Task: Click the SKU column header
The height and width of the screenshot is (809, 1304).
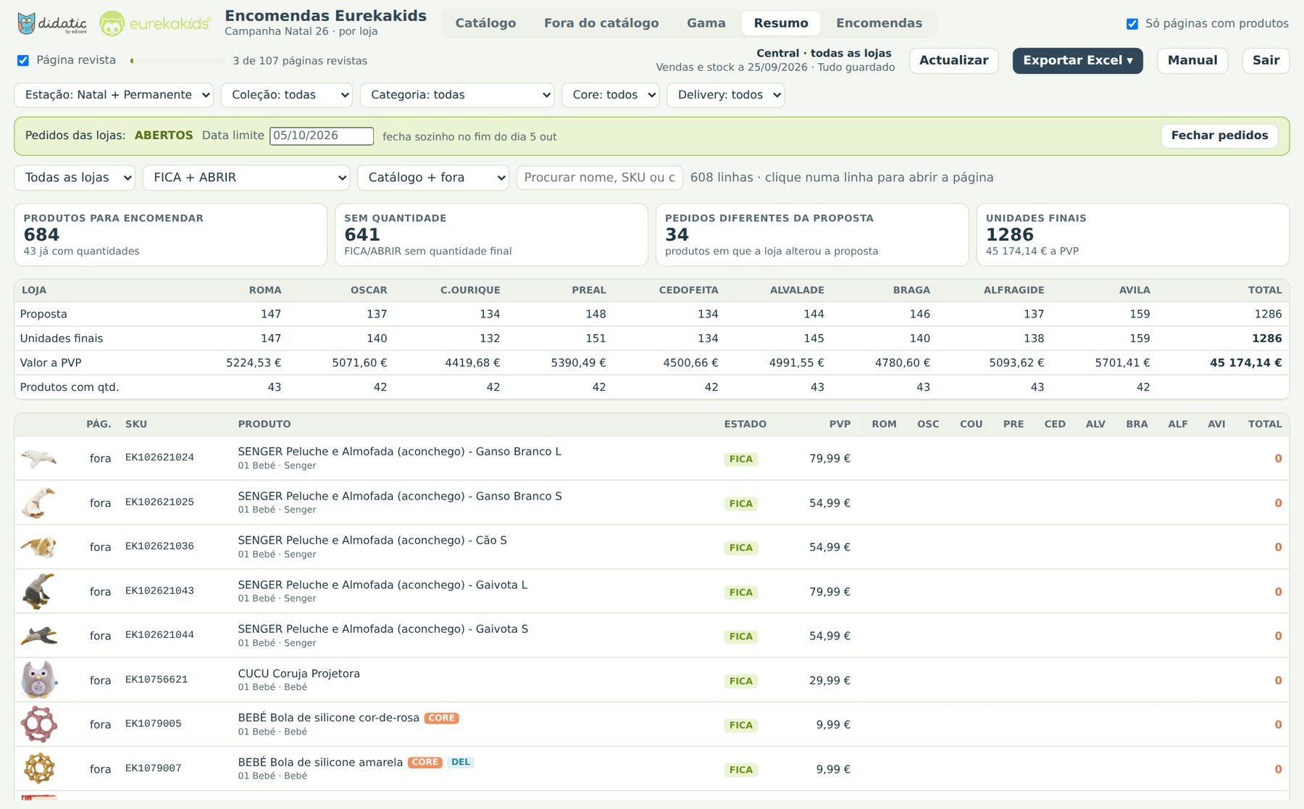Action: 136,424
